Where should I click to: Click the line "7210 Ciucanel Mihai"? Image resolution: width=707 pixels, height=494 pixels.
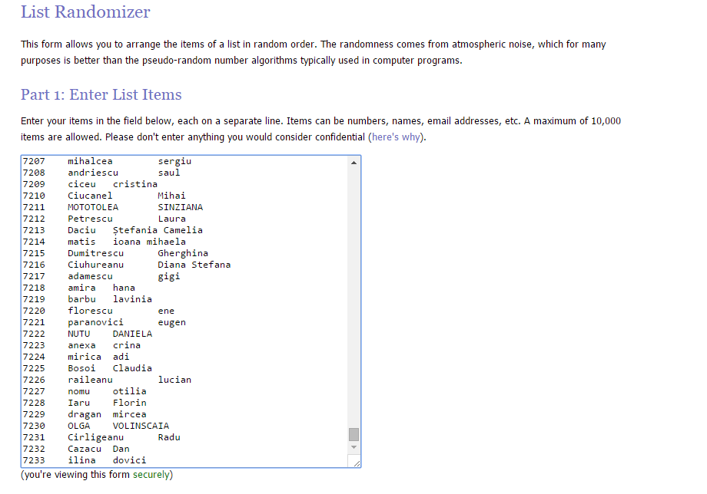(x=105, y=196)
